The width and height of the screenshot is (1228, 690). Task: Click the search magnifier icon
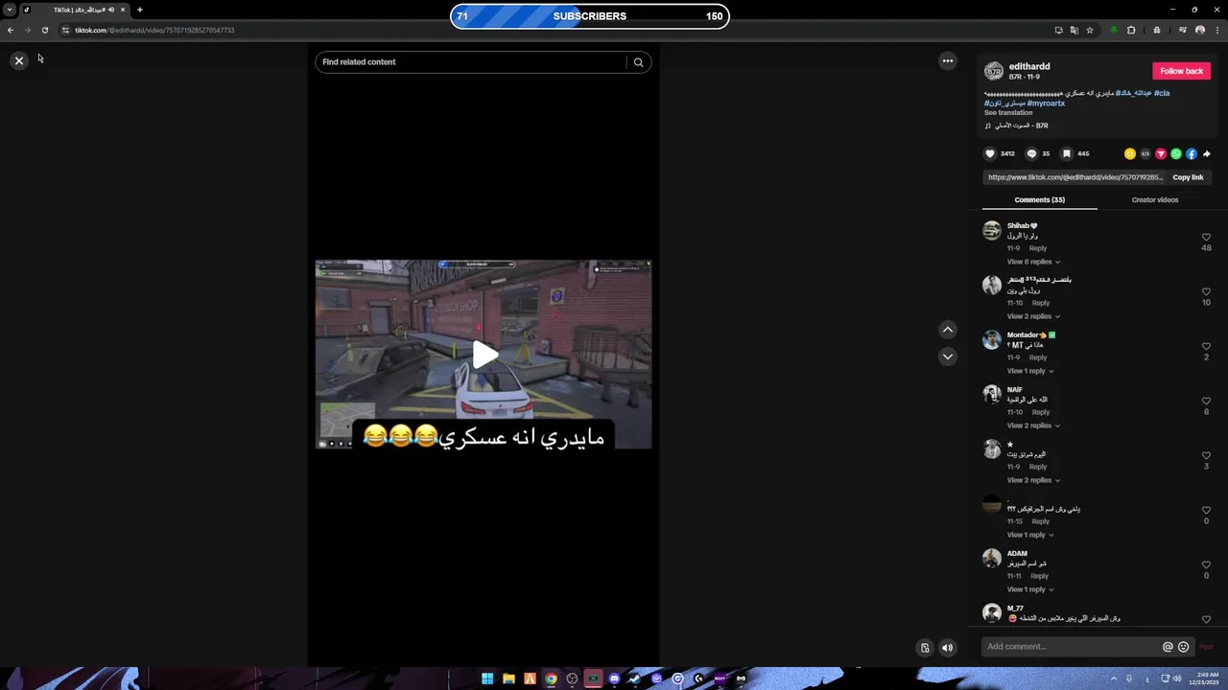(638, 62)
